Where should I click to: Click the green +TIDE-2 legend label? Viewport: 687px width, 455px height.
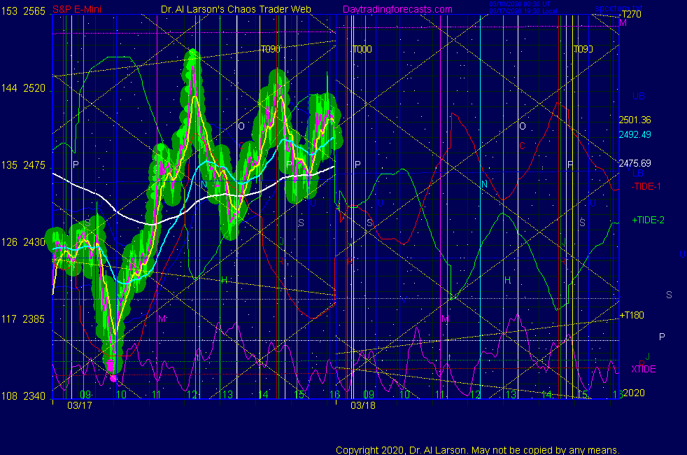coord(648,220)
